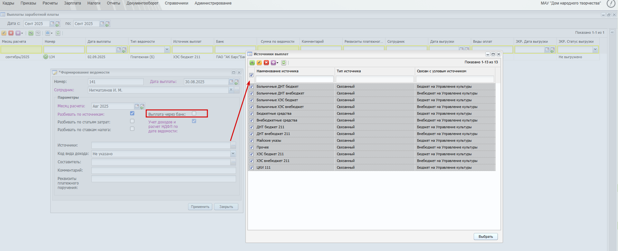The height and width of the screenshot is (251, 618).
Task: Click the Реквизиты платежного поручения input field
Action: coord(164,179)
